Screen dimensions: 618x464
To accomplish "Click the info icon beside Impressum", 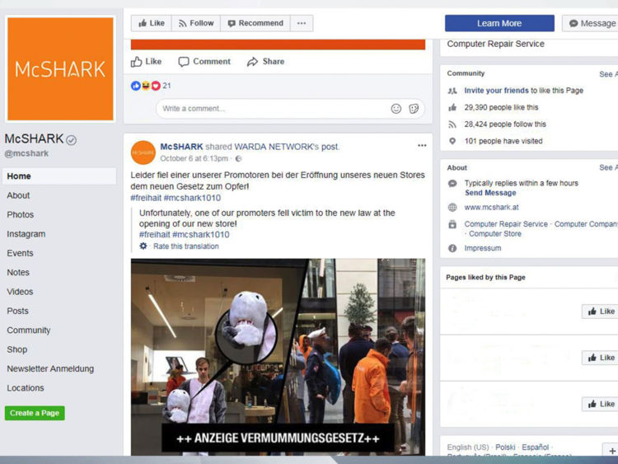I will pos(452,248).
